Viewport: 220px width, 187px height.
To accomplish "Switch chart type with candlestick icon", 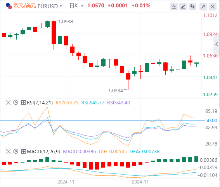I will click(192, 7).
